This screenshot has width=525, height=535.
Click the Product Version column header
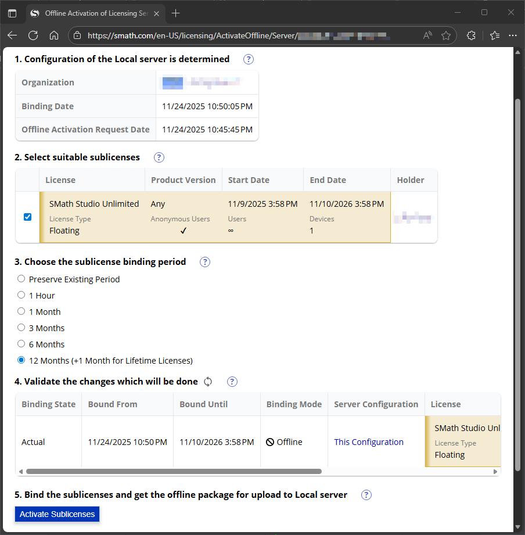pos(183,180)
